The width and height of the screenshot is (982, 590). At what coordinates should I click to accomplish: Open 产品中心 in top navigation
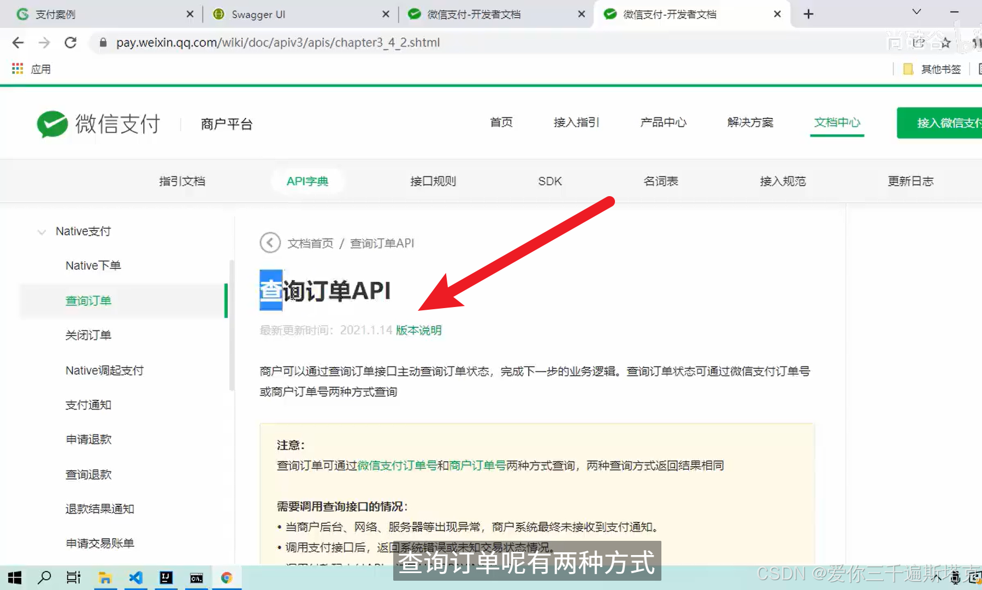pyautogui.click(x=663, y=122)
